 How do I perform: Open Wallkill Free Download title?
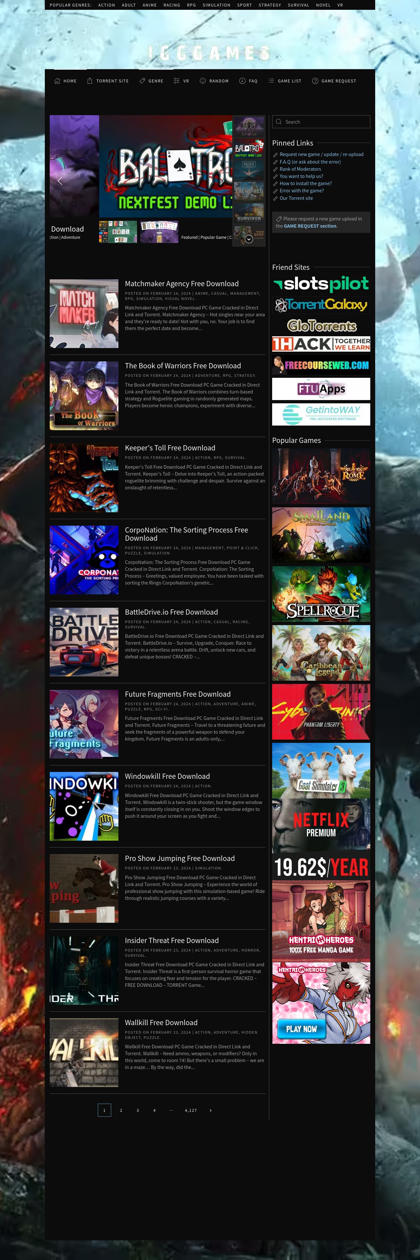pyautogui.click(x=161, y=1023)
